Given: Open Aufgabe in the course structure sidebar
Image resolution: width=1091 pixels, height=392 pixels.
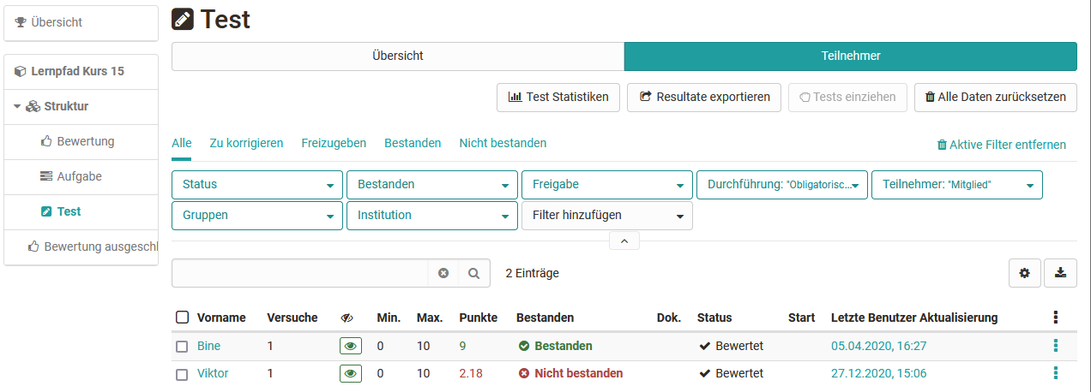Looking at the screenshot, I should click(x=79, y=176).
